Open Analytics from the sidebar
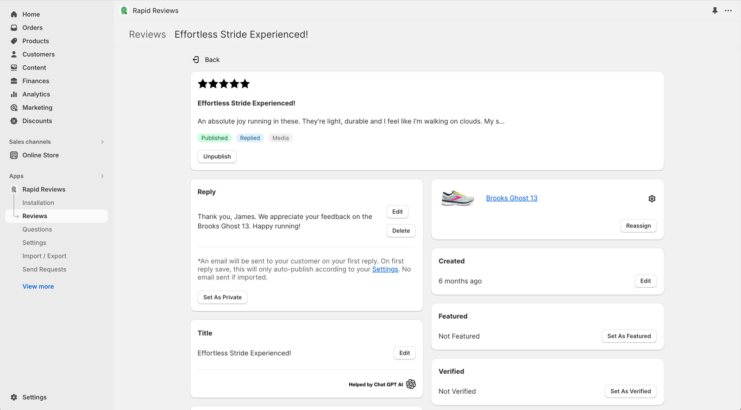Viewport: 741px width, 410px height. tap(36, 94)
